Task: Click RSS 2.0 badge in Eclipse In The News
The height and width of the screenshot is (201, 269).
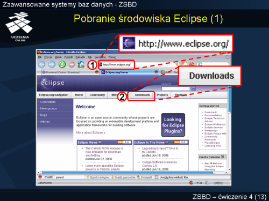Action: 181,142
